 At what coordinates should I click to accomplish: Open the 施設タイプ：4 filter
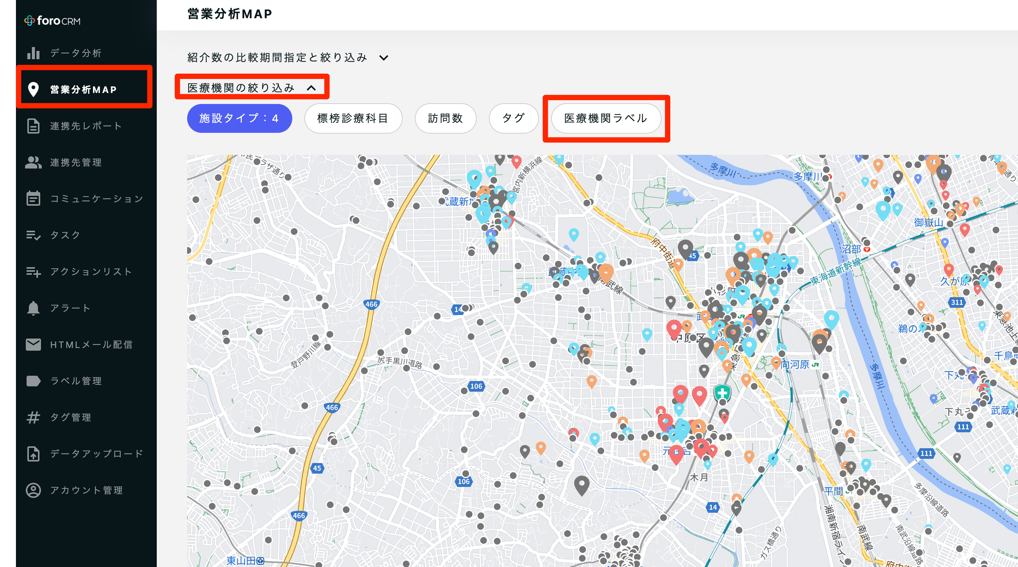click(240, 118)
